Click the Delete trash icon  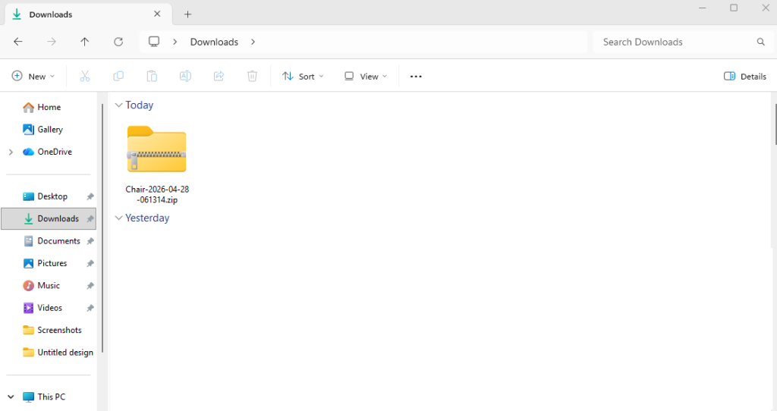(x=252, y=77)
